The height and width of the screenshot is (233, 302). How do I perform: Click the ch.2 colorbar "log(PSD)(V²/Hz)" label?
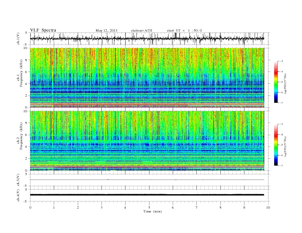pyautogui.click(x=286, y=146)
